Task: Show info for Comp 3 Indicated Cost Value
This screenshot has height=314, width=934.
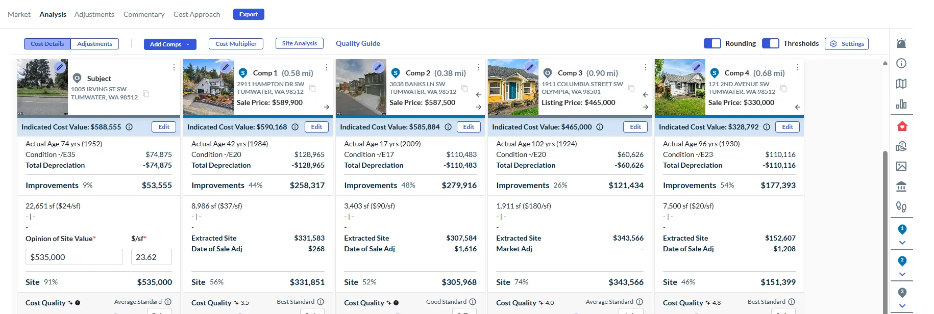Action: pyautogui.click(x=600, y=127)
